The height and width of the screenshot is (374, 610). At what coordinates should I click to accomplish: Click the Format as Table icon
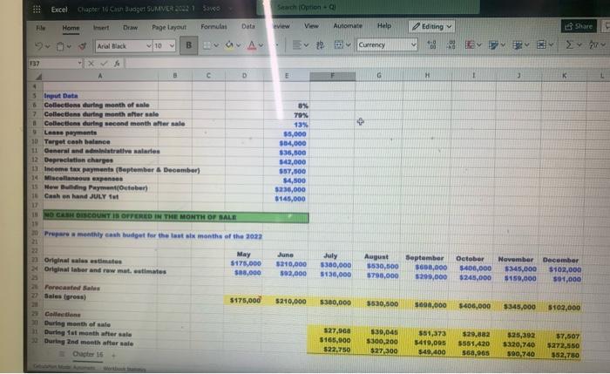pos(493,45)
